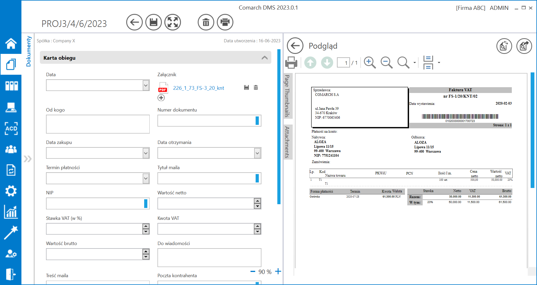Click the document export icon at the top right
Viewport: 537px width, 285px height.
pyautogui.click(x=524, y=46)
